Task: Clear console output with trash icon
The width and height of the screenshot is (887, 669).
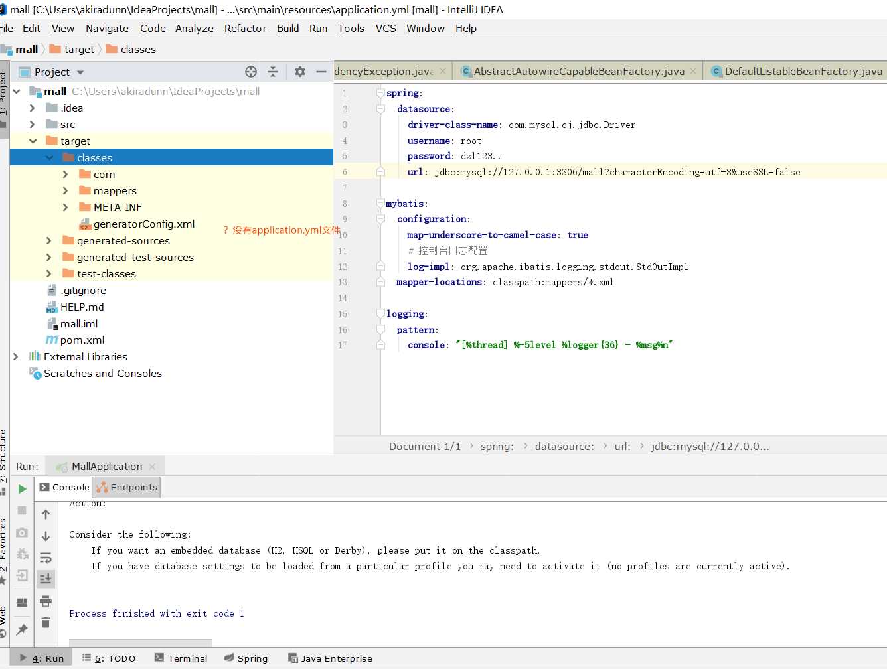Action: [x=46, y=622]
